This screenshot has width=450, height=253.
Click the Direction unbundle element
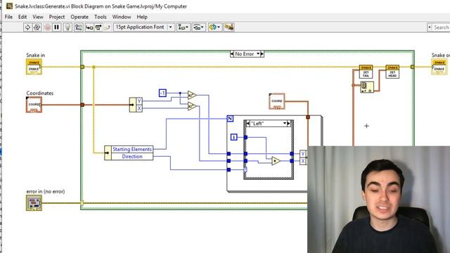(x=132, y=156)
